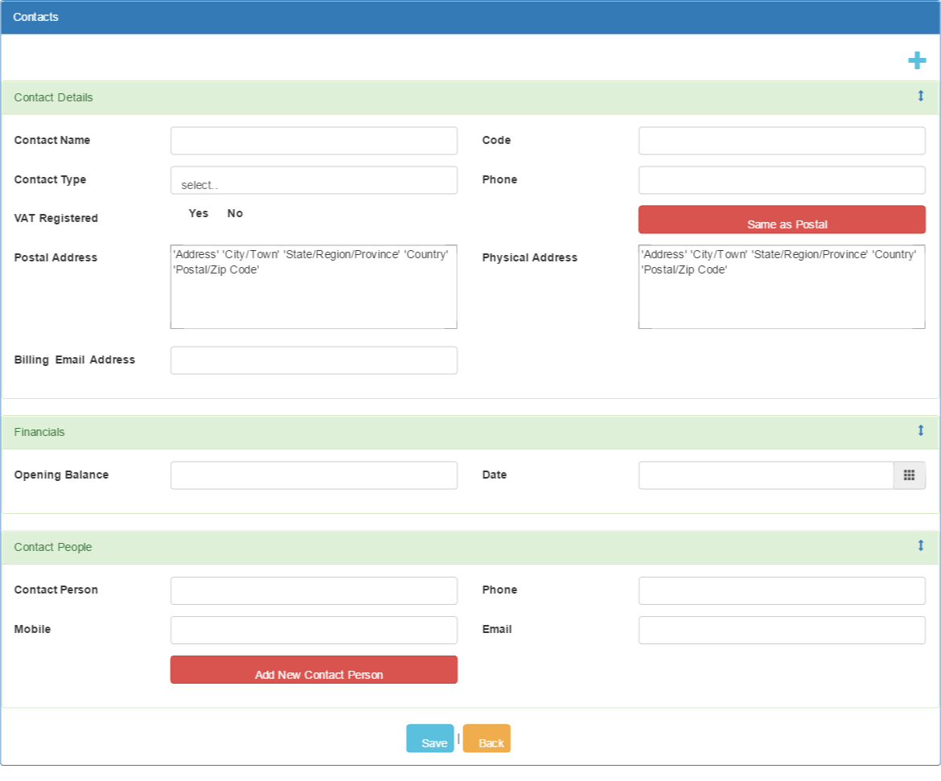This screenshot has height=781, width=941.
Task: Click Add New Contact Person button
Action: point(314,670)
